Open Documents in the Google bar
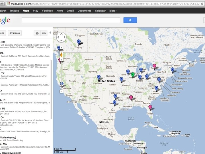Screen dimensions: 205x154 (x=84, y=11)
